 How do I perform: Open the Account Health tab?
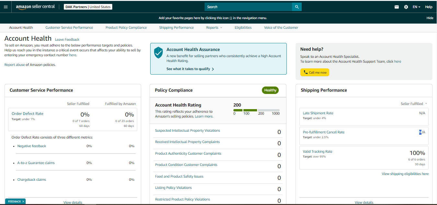point(21,28)
